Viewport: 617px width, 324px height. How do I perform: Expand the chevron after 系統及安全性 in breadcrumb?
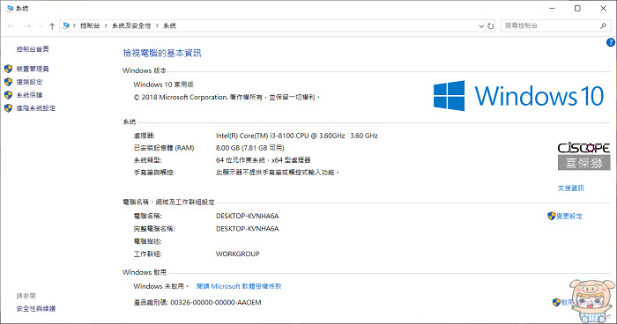pyautogui.click(x=157, y=26)
